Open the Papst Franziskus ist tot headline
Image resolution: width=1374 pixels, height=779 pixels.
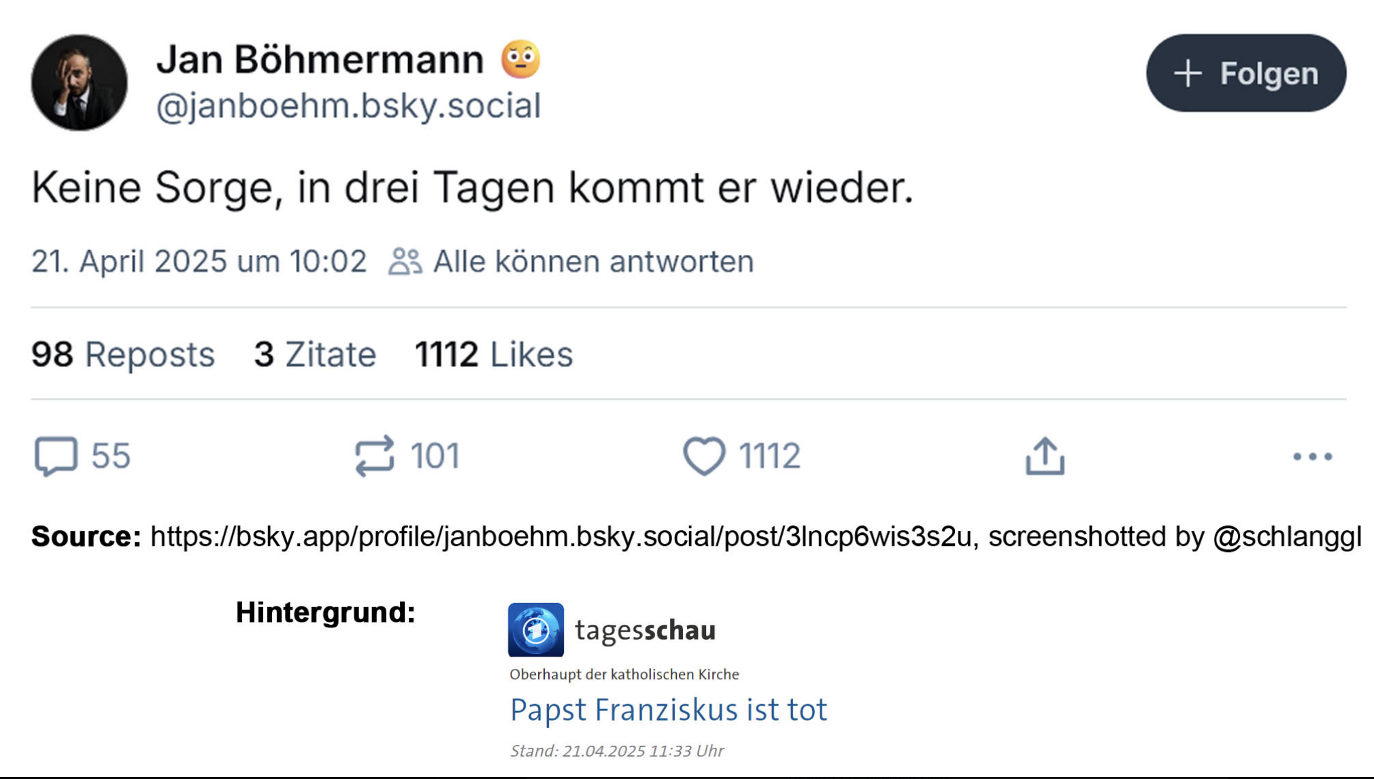(668, 710)
